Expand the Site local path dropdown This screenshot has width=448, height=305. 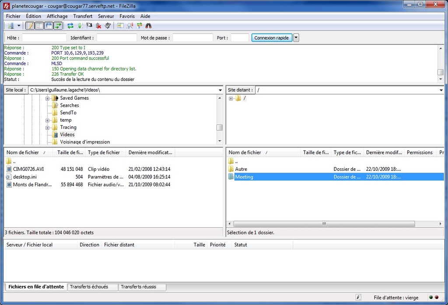(x=220, y=90)
